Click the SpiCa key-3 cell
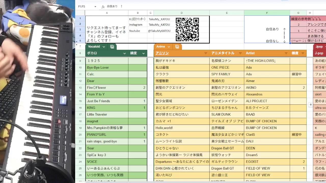The height and width of the screenshot is (183, 326). tap(107, 155)
